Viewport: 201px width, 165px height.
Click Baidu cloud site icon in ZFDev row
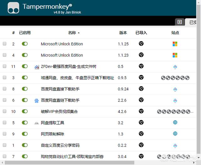(x=175, y=67)
